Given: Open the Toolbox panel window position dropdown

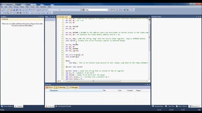Looking at the screenshot, I should (x=39, y=17).
